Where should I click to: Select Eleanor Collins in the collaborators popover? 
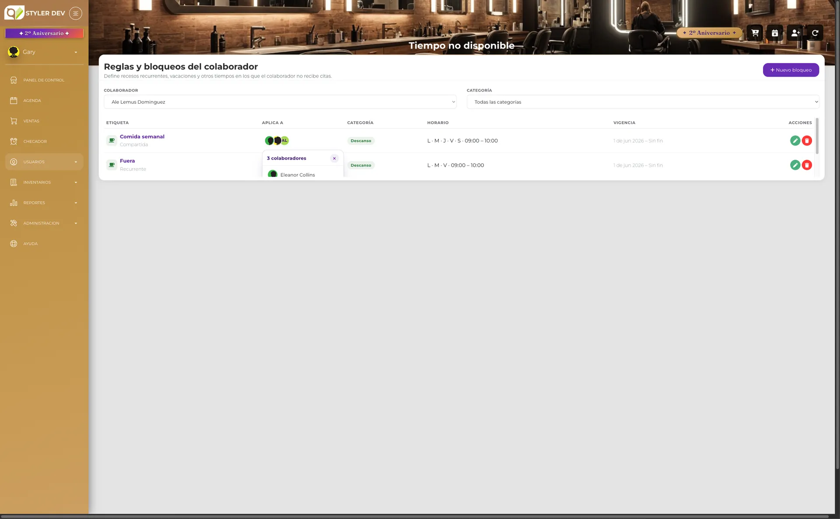(303, 174)
